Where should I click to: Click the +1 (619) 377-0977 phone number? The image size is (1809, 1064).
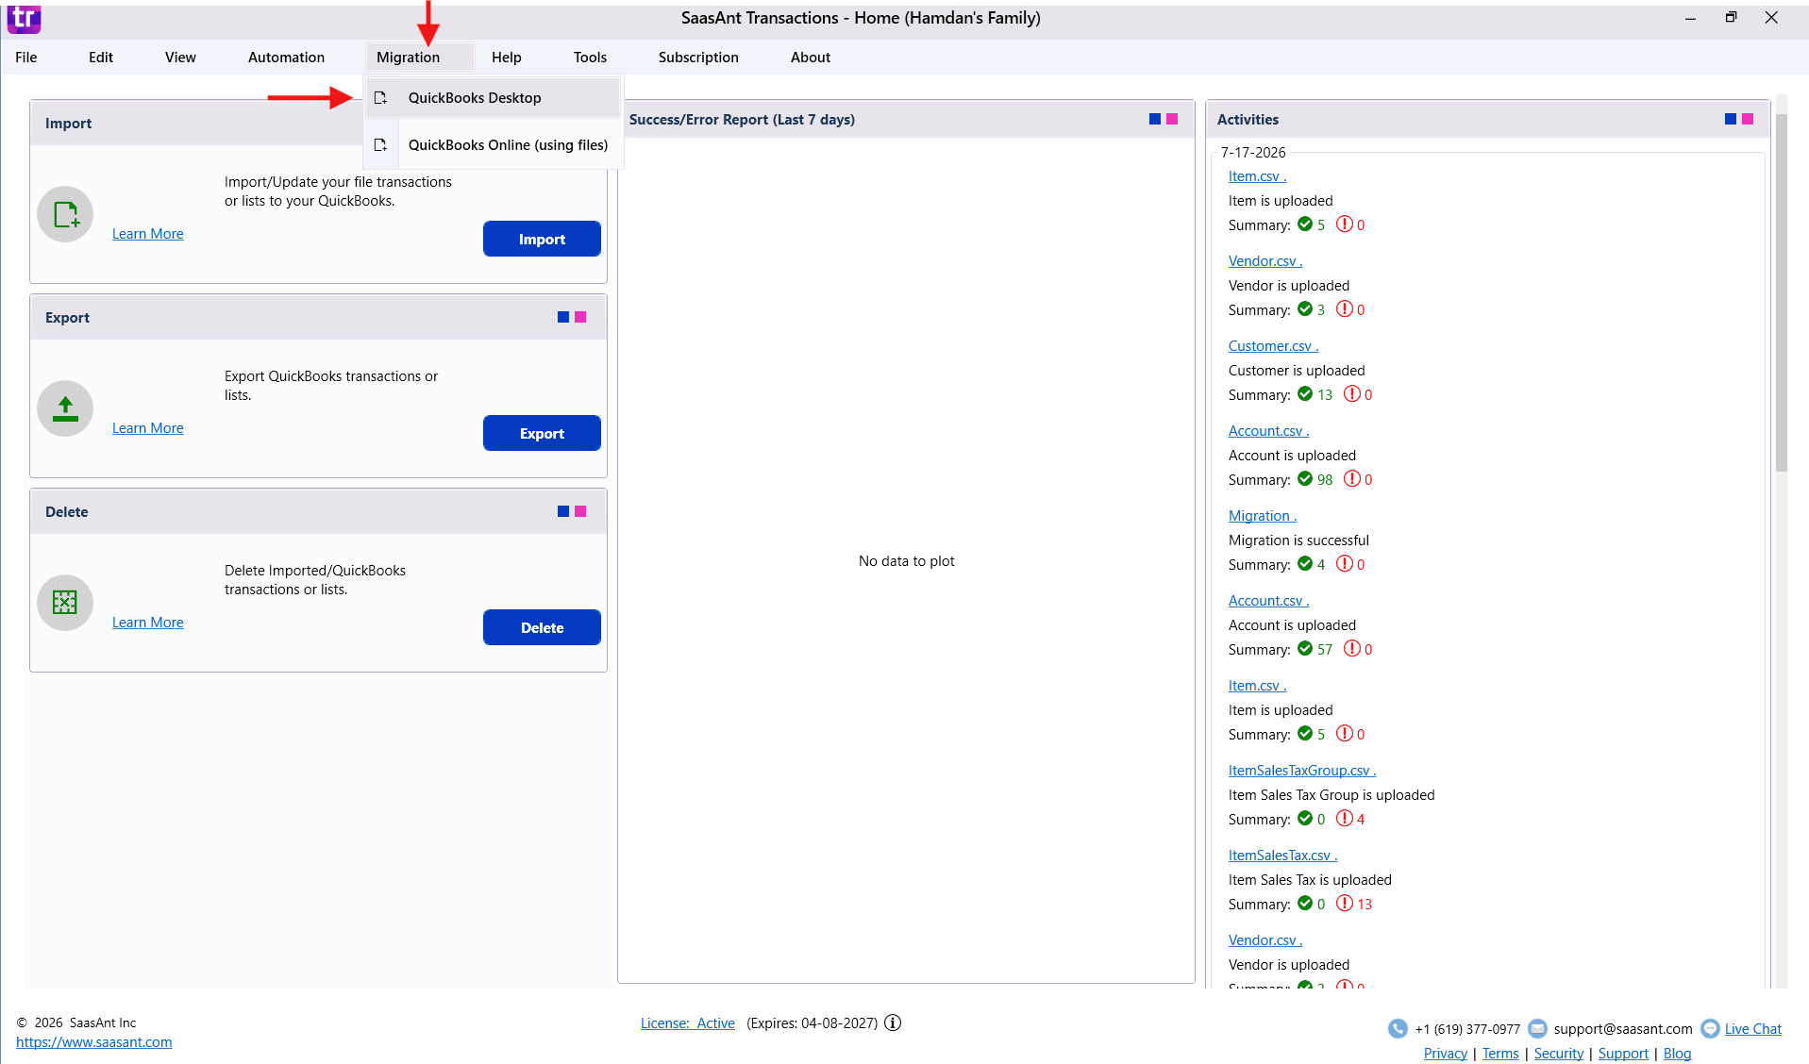[x=1467, y=1029]
